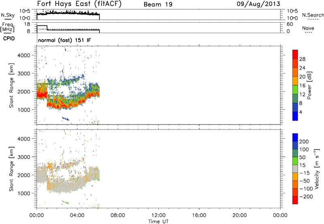Viewport: 324px width, 224px height.
Task: Click the 'Velocity [m s-1]' colorbar label
Action: point(317,169)
